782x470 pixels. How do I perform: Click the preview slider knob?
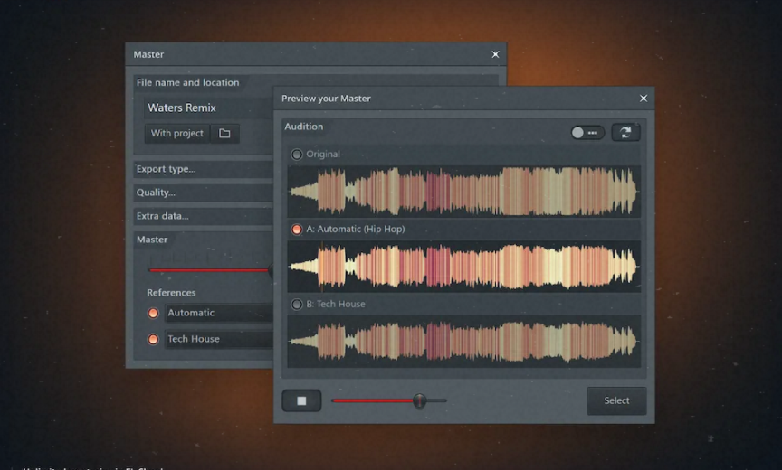coord(419,400)
